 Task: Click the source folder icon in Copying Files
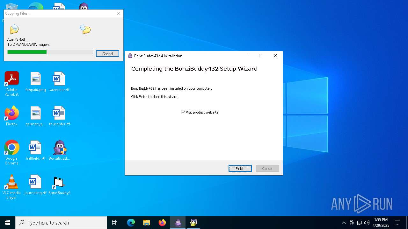[14, 29]
